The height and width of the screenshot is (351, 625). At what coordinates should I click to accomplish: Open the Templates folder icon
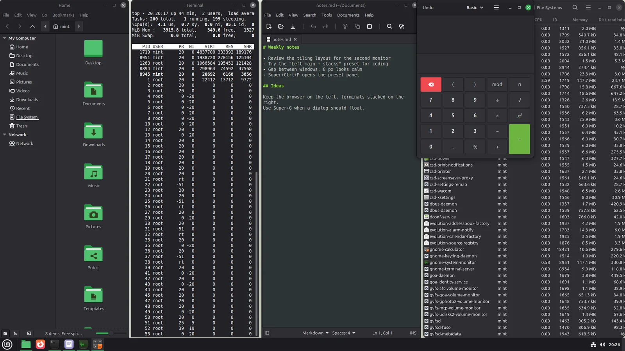click(x=93, y=299)
